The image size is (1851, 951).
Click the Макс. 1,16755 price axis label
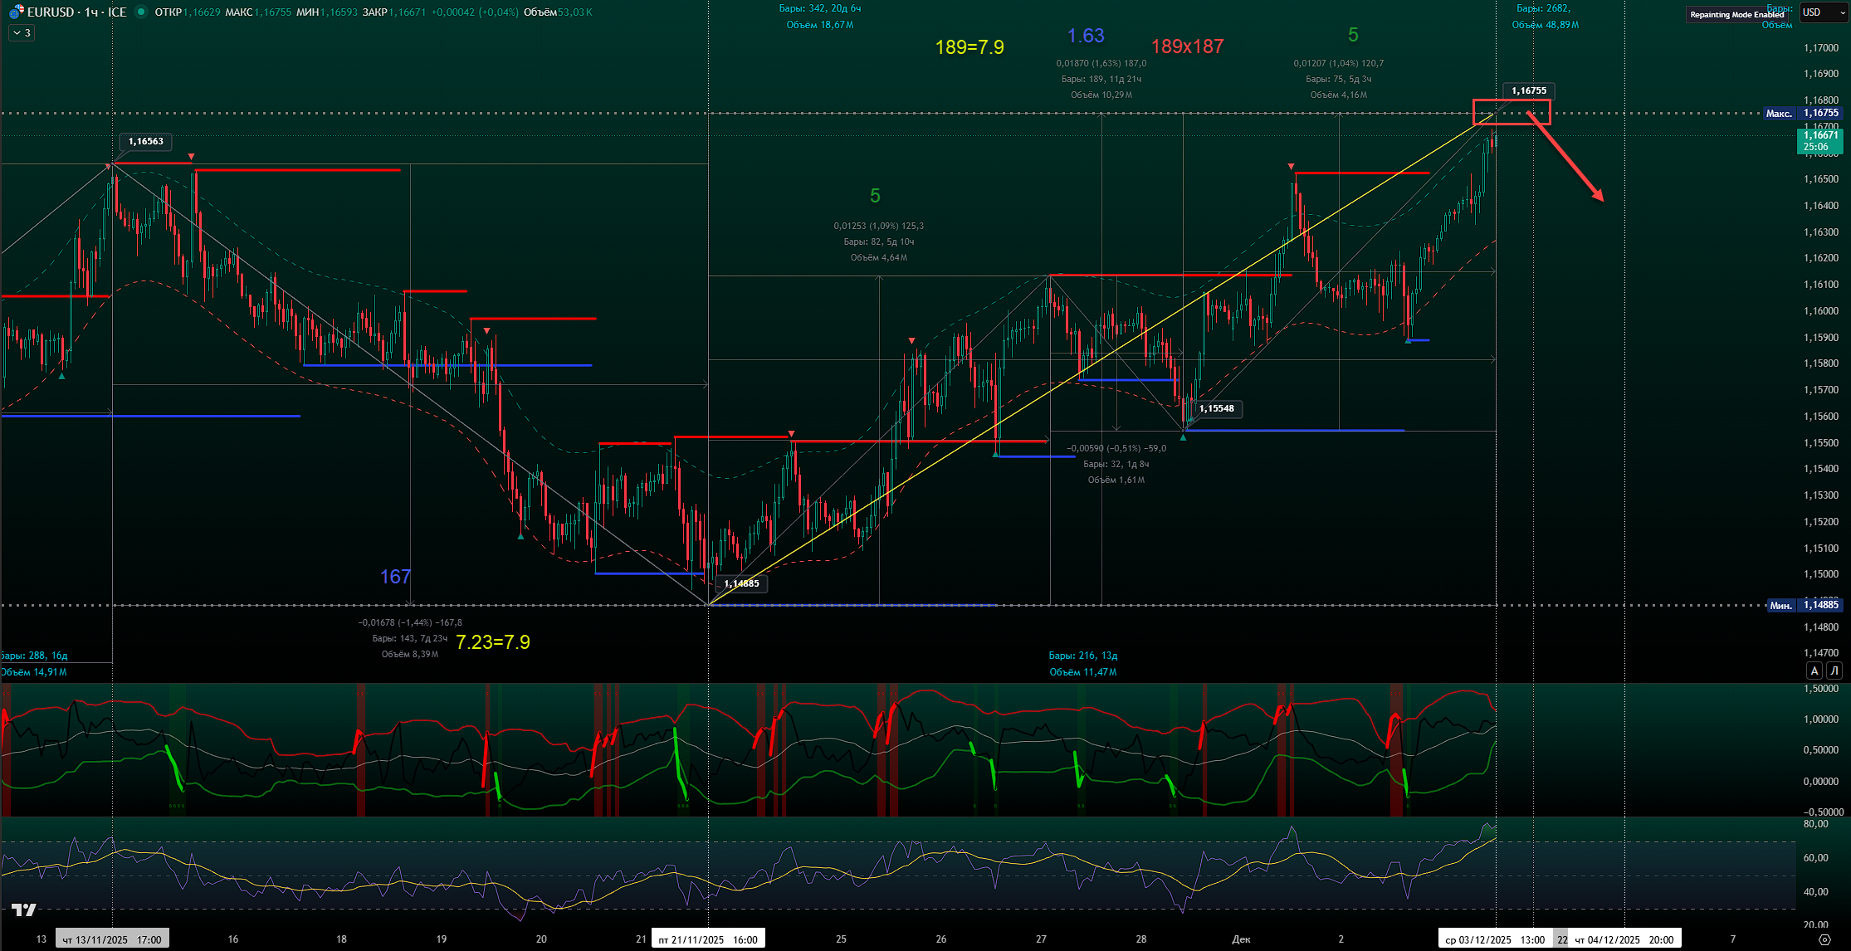1802,113
